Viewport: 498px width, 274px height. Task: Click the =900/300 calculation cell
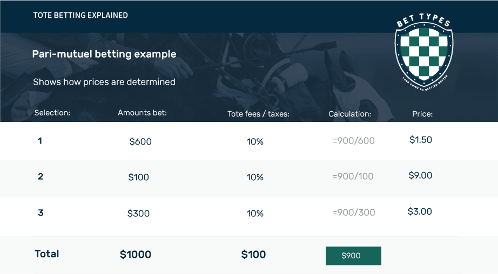click(x=353, y=212)
